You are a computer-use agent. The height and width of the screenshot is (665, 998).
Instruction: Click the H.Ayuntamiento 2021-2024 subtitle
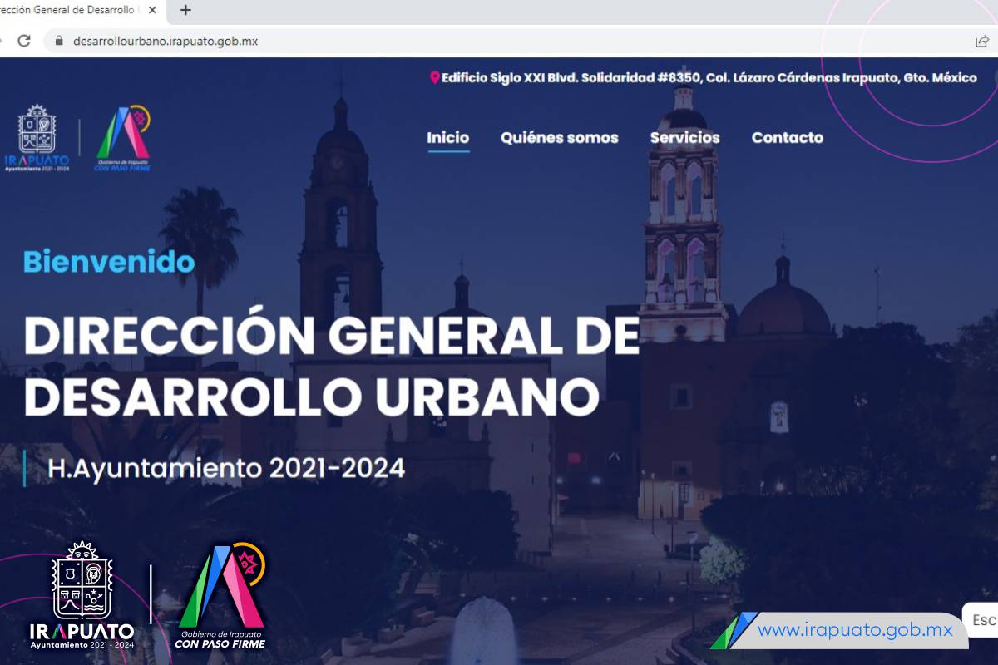pos(226,468)
